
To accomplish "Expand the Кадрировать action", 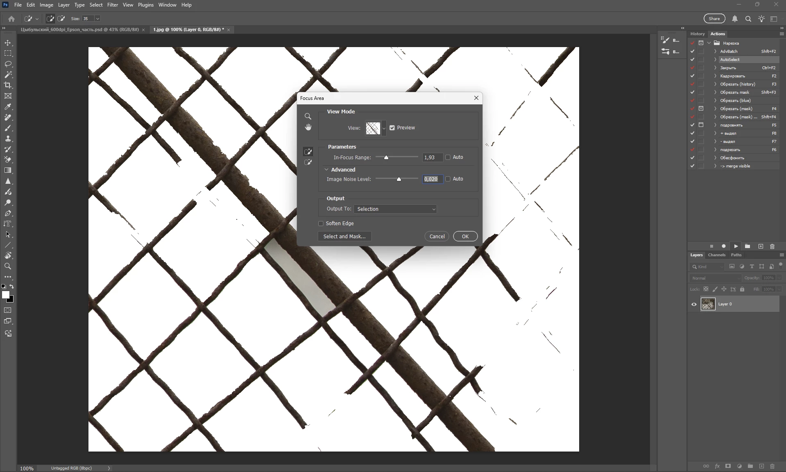I will 715,76.
